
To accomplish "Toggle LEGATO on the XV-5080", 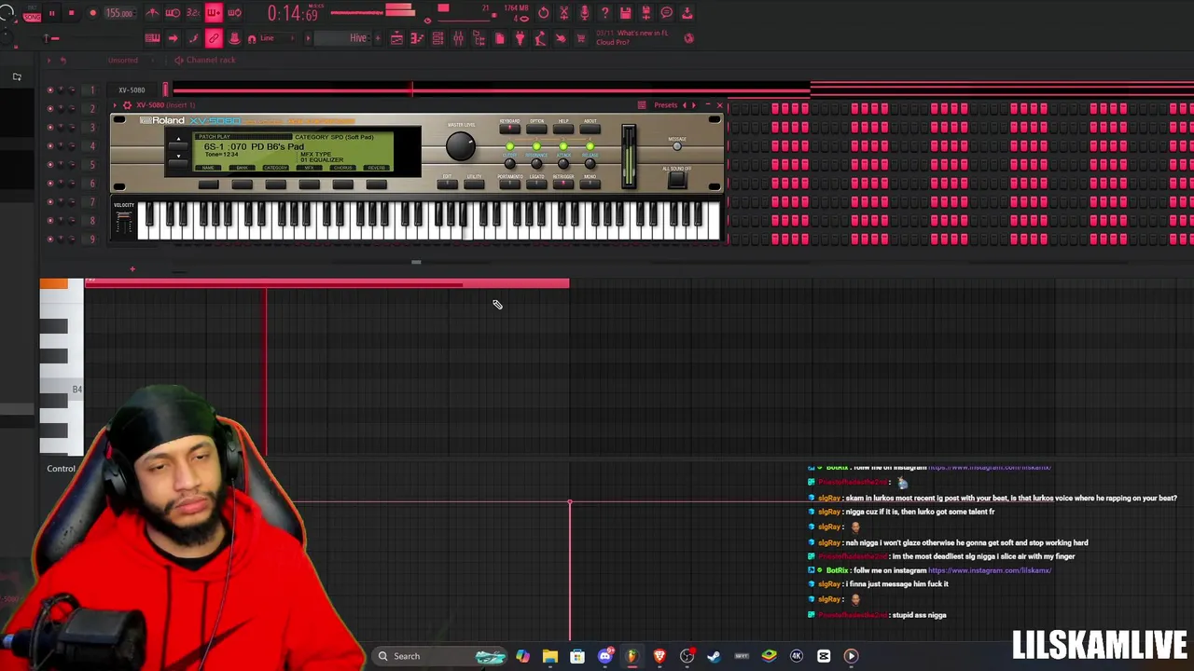I will [536, 184].
